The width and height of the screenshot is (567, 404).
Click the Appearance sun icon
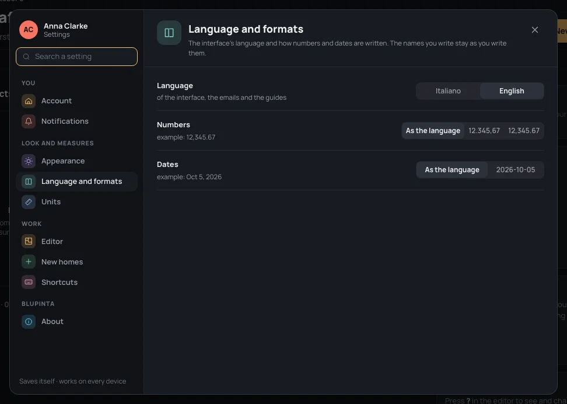click(x=29, y=161)
